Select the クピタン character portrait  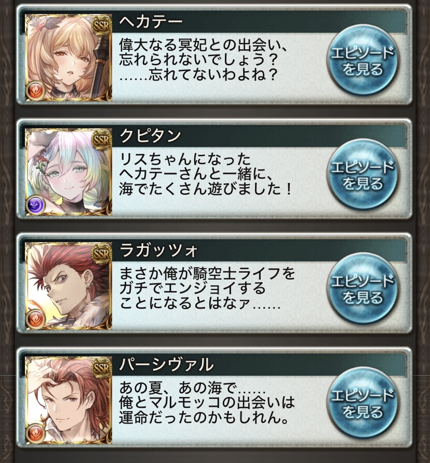coord(69,172)
